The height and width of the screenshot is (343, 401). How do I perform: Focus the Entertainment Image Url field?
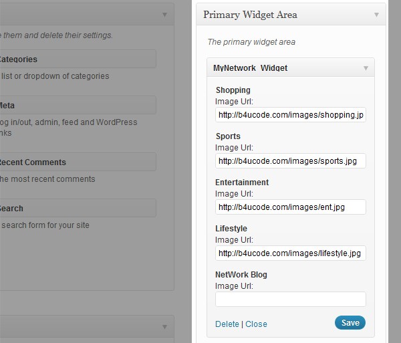(x=291, y=207)
